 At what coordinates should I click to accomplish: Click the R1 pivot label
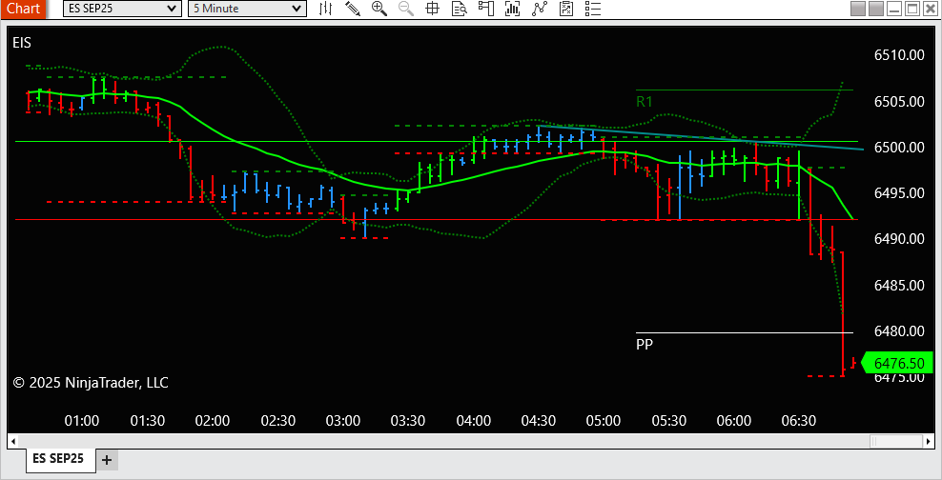(644, 101)
